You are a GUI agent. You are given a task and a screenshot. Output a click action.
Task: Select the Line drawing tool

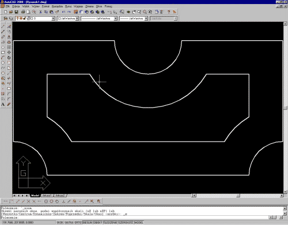click(3, 26)
